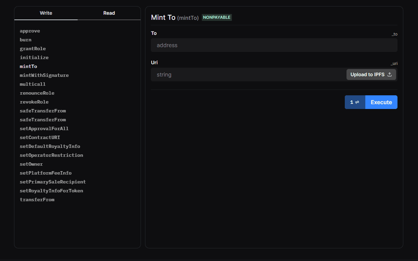Click the _uri parameter label
Viewport: 418px width, 261px height.
click(x=394, y=64)
